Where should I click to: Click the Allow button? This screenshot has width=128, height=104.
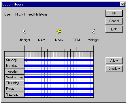pos(114,60)
